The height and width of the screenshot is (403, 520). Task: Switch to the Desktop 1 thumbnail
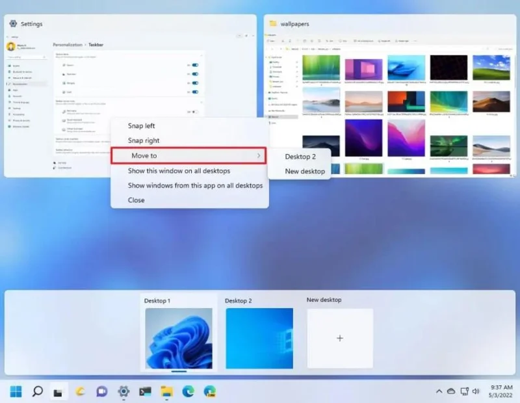[179, 338]
